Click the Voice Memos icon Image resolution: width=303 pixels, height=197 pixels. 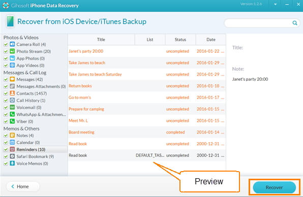click(x=12, y=163)
